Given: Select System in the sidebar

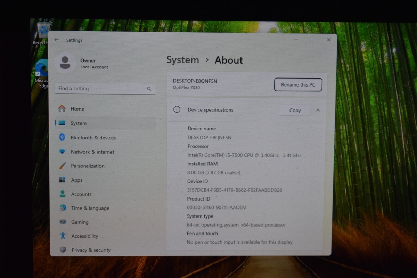Looking at the screenshot, I should tap(105, 123).
